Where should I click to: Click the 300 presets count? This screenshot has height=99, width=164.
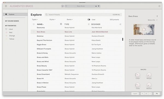click(114, 20)
